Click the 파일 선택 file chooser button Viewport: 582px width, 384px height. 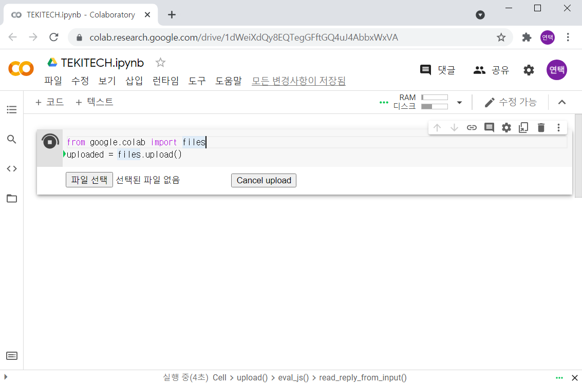pos(89,180)
